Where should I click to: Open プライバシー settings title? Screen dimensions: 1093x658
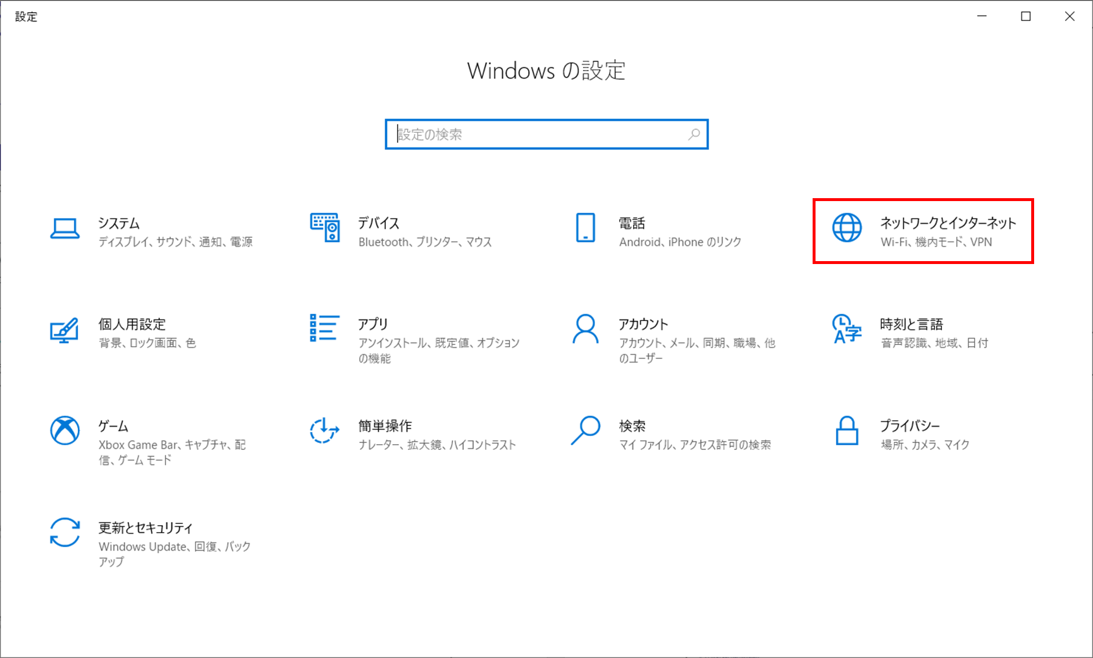pos(910,426)
